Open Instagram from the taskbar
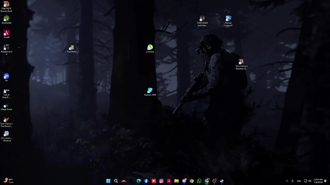This screenshot has height=185, width=330. (161, 181)
